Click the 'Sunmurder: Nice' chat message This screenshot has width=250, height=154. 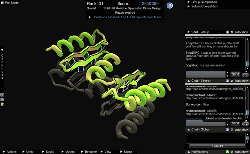tap(197, 105)
